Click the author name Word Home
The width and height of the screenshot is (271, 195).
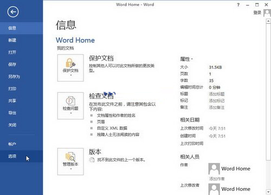click(x=236, y=169)
